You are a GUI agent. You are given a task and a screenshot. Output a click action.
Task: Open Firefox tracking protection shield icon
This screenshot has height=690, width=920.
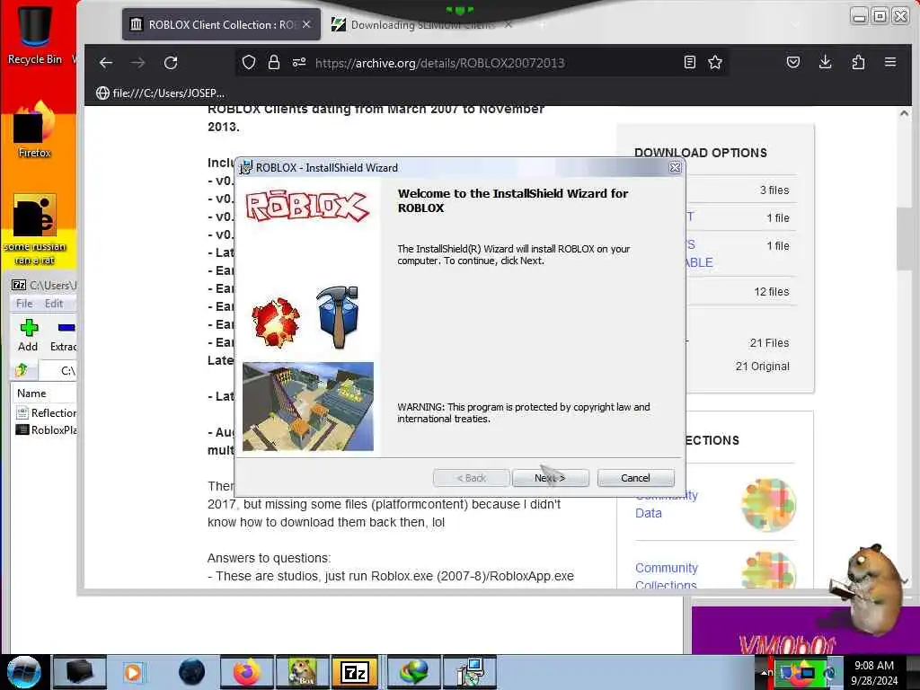[249, 62]
